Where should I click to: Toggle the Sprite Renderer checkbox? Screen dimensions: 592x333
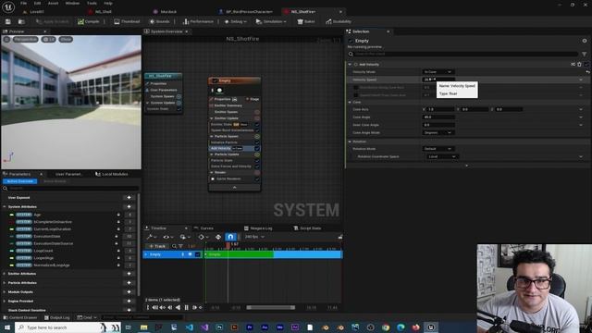(x=257, y=179)
